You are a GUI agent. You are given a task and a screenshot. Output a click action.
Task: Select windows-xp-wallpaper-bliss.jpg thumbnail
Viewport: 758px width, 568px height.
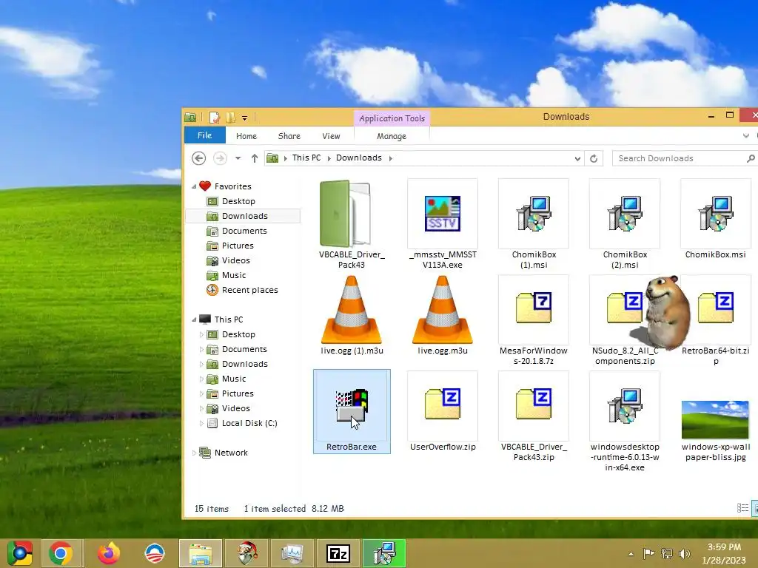[x=715, y=419]
